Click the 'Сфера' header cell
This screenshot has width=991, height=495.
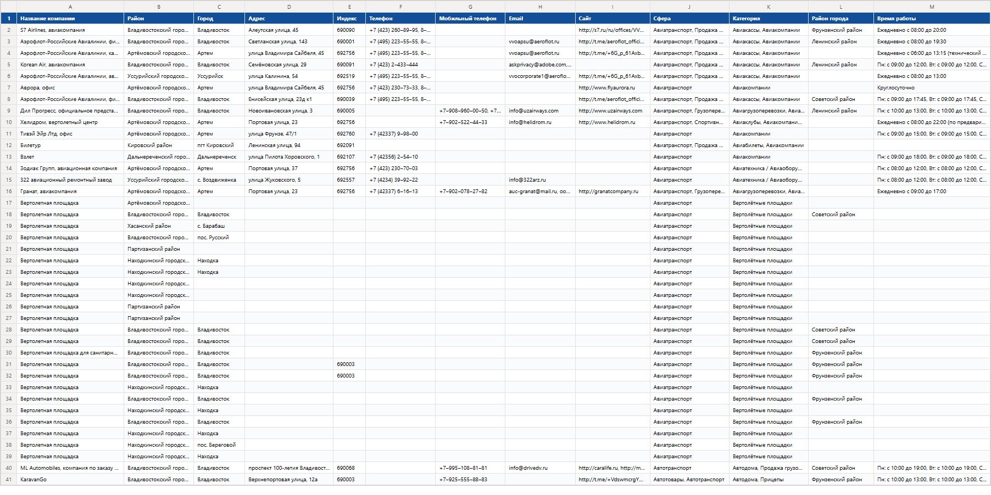coord(689,19)
